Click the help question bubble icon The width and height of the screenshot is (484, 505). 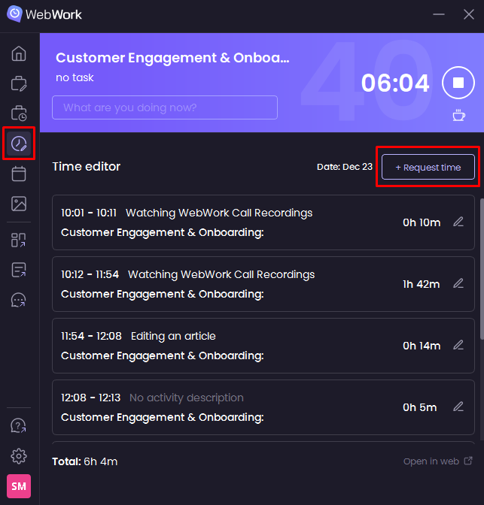click(19, 426)
